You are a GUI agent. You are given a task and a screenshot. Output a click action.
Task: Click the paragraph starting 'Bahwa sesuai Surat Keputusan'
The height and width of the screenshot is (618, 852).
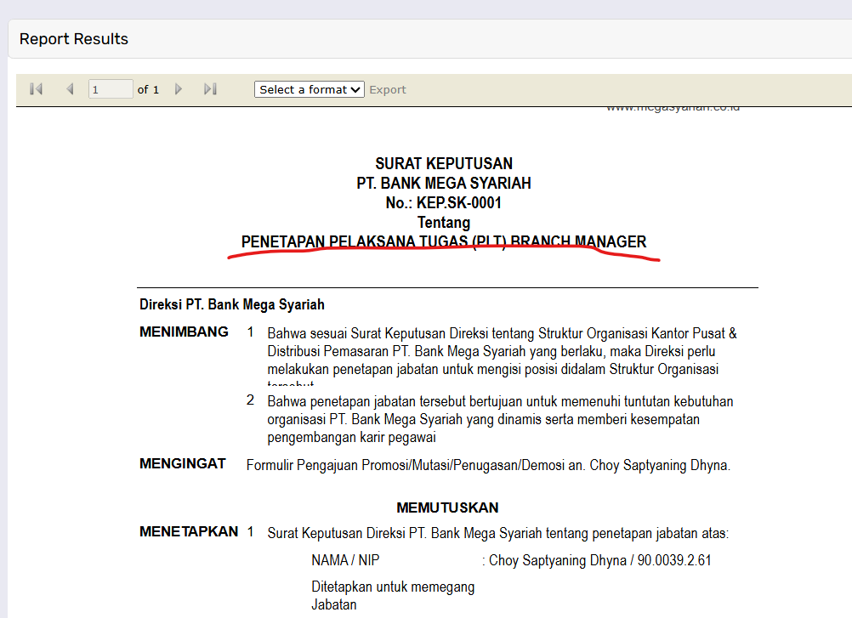point(502,355)
